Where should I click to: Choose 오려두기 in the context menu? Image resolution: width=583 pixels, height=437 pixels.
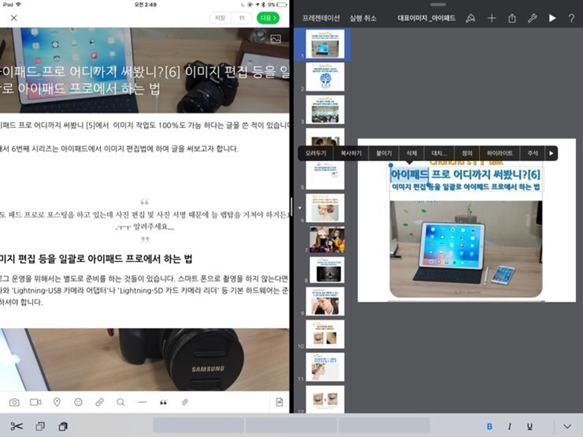click(x=315, y=153)
